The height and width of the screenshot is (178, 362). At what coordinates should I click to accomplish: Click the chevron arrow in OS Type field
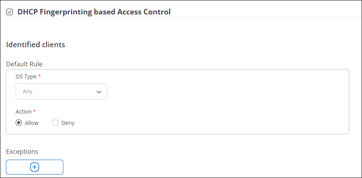pyautogui.click(x=99, y=92)
